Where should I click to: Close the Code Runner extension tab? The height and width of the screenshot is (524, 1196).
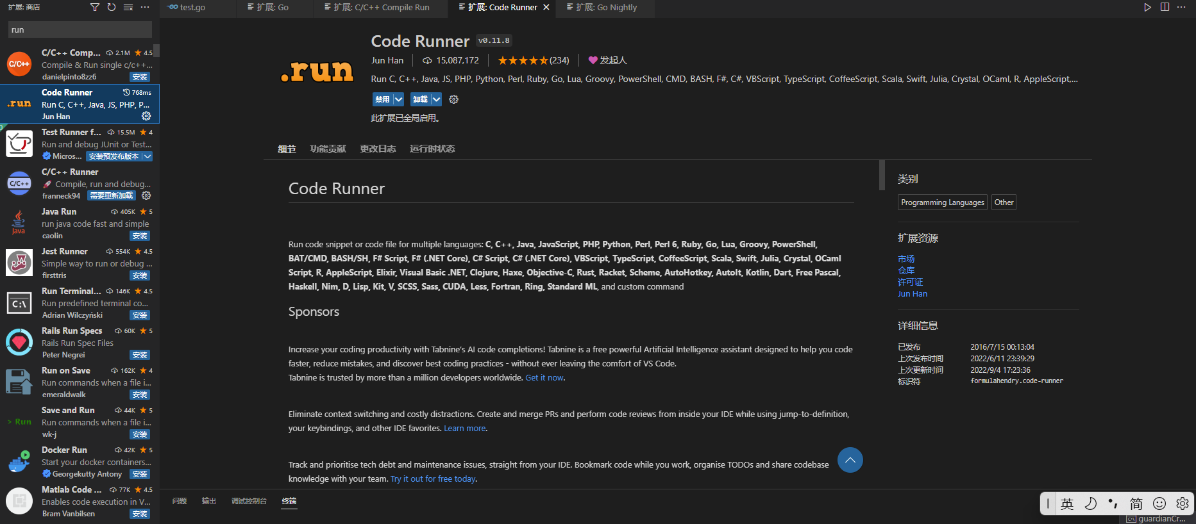[x=546, y=8]
